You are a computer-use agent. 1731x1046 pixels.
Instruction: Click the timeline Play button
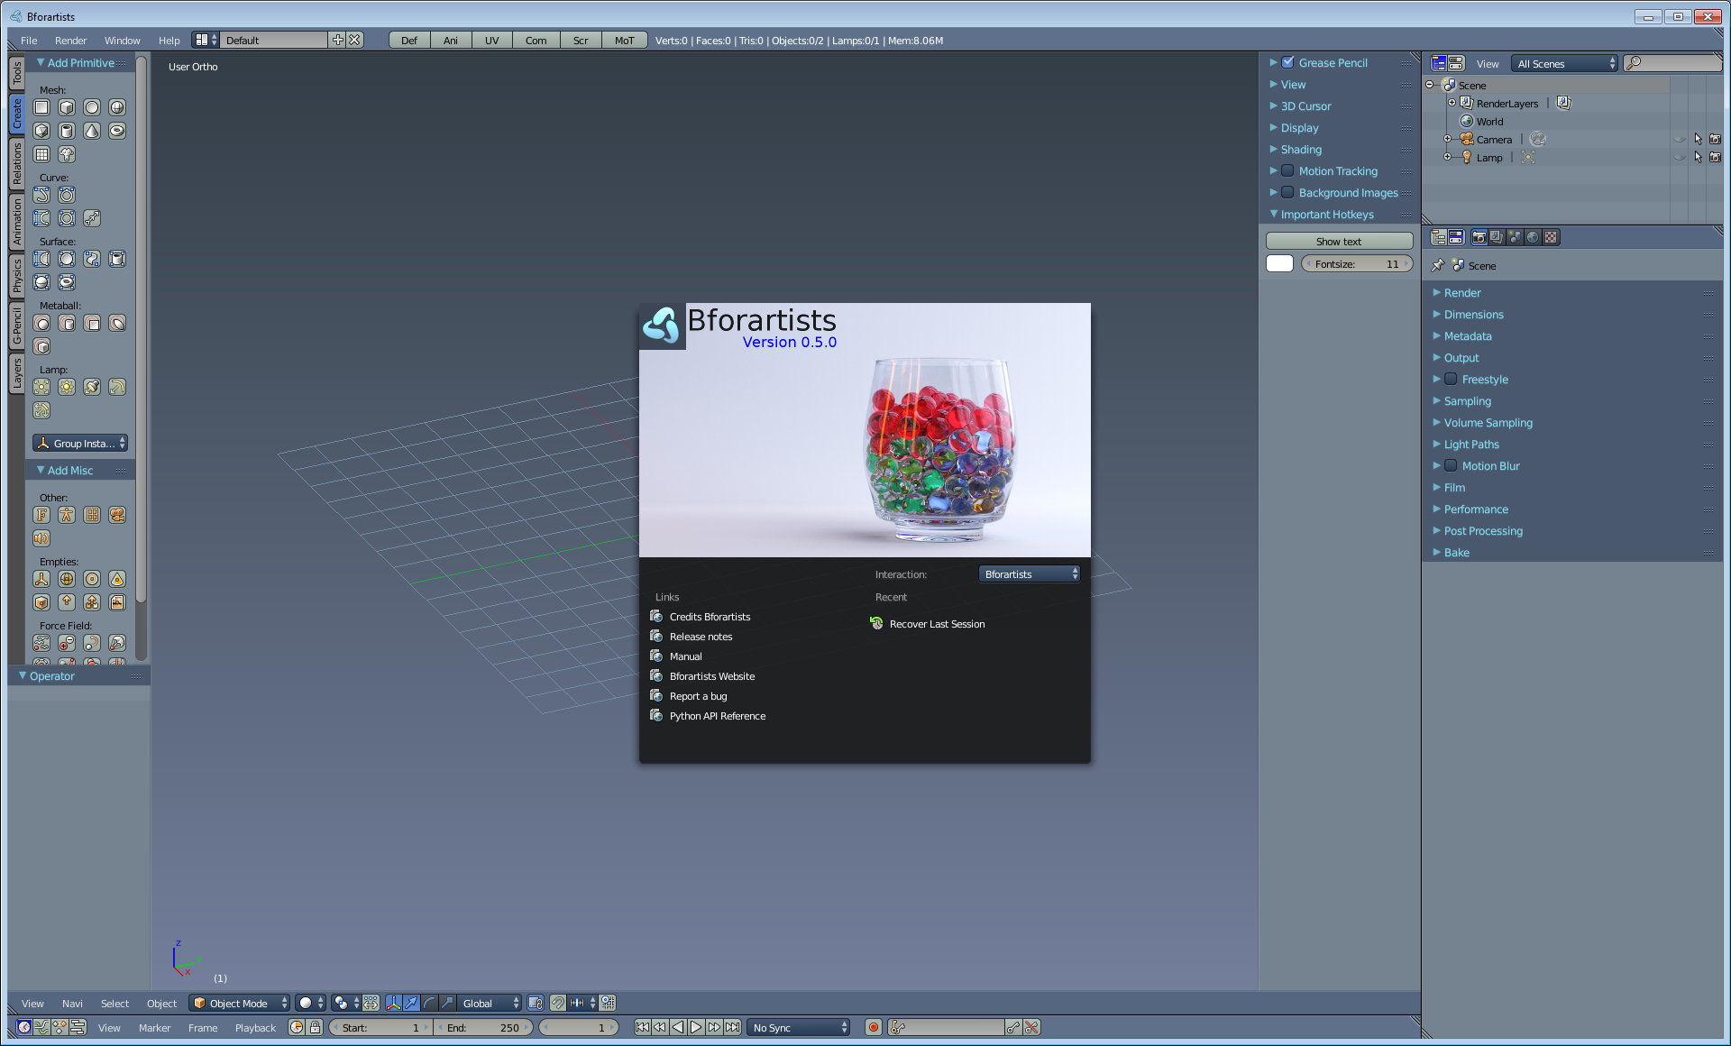tap(696, 1027)
